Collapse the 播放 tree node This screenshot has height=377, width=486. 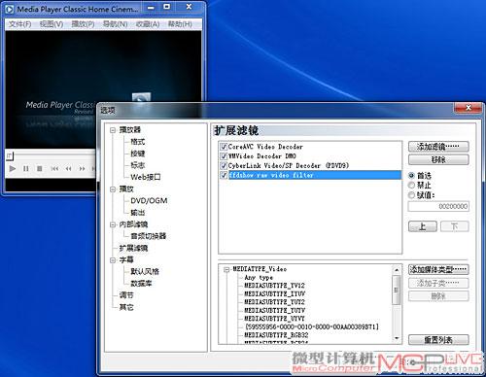113,189
